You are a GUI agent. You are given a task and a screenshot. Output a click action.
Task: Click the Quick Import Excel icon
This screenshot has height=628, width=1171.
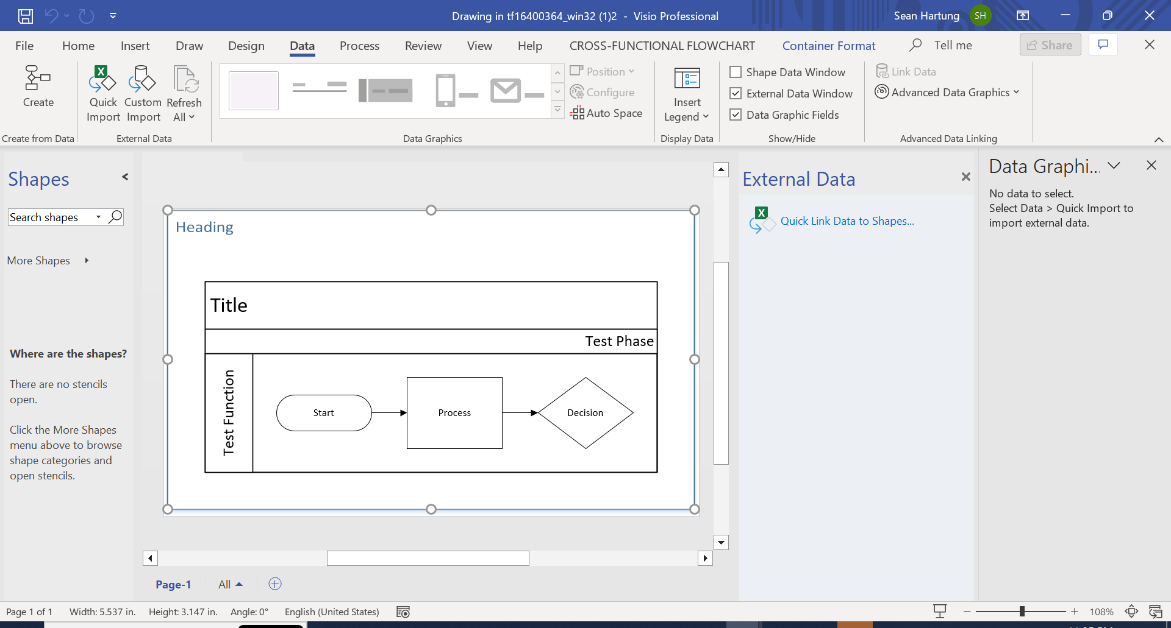[x=102, y=79]
